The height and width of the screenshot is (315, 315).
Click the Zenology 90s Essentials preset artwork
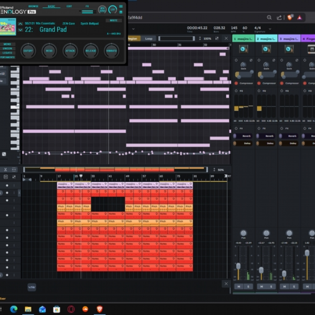click(8, 27)
